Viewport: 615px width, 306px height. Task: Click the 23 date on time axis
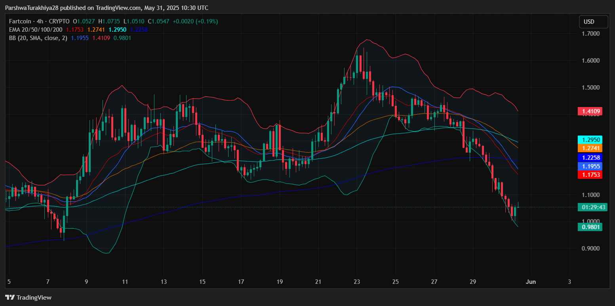tap(357, 282)
